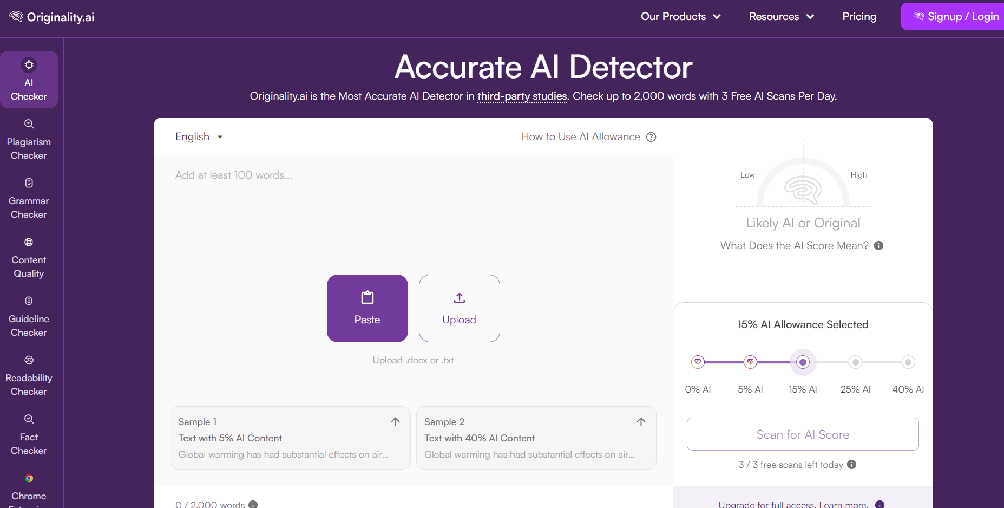Select the Sample 2 card with 40% AI content
Screen dimensions: 1004x508
pos(536,438)
